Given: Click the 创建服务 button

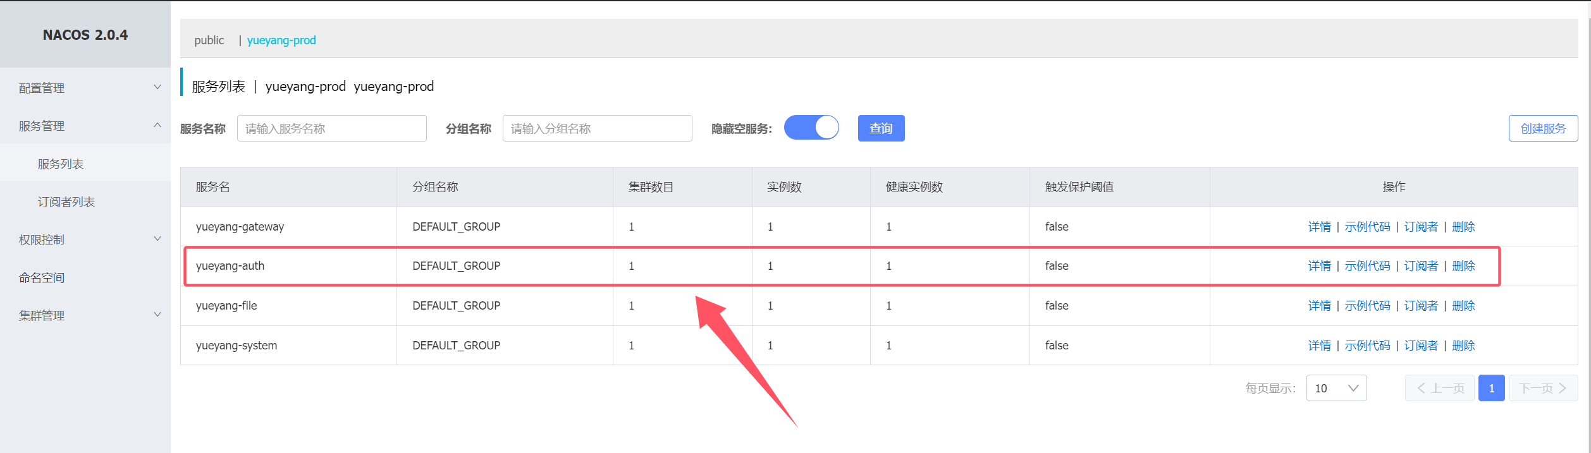Looking at the screenshot, I should click(x=1542, y=128).
